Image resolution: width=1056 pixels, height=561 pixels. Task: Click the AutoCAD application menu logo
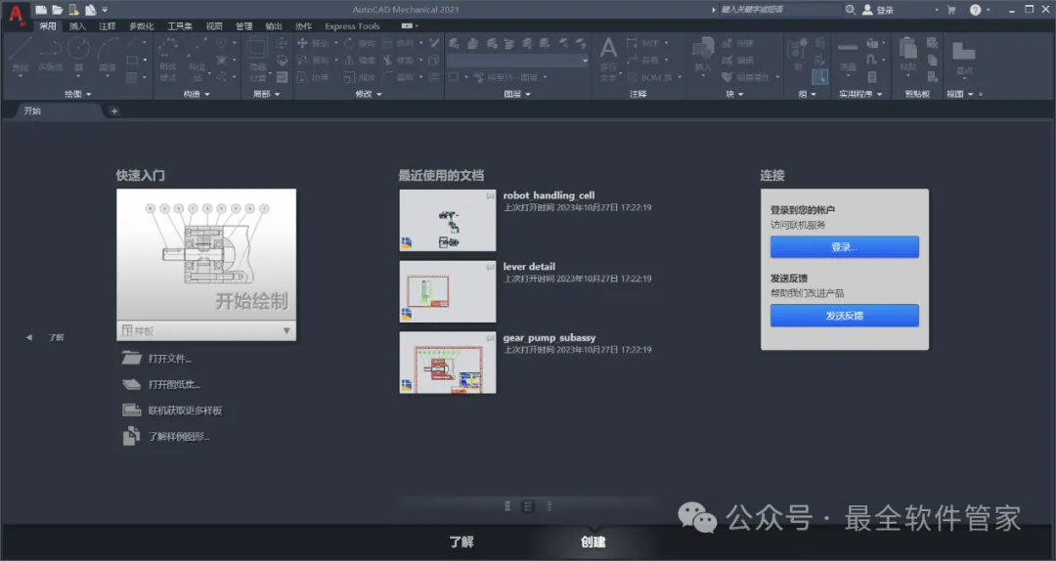point(16,14)
